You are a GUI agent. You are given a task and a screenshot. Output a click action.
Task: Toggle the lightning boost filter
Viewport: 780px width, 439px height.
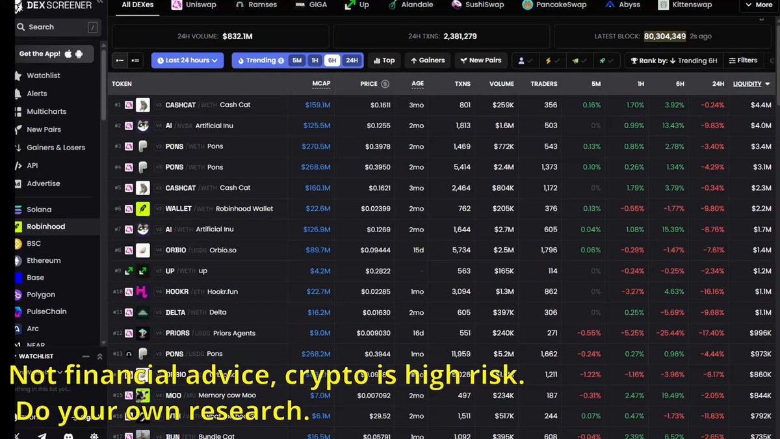pyautogui.click(x=552, y=60)
